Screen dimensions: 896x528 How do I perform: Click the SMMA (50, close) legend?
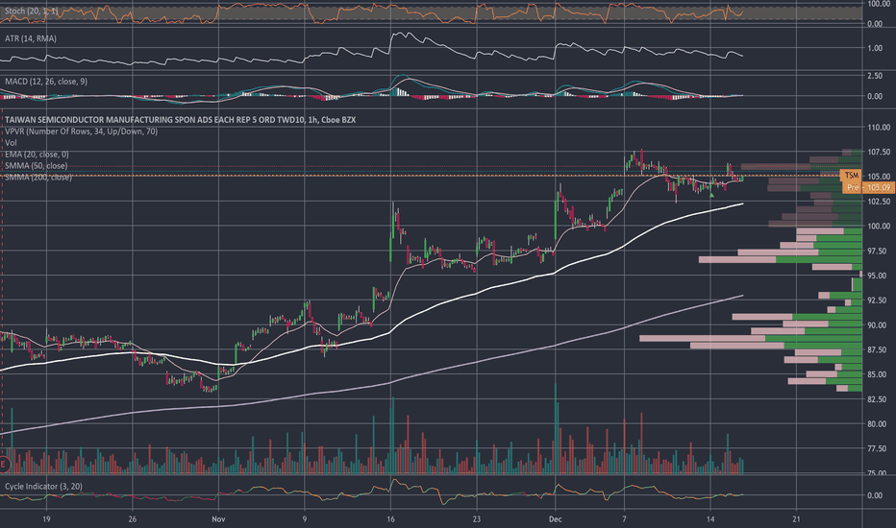point(36,165)
